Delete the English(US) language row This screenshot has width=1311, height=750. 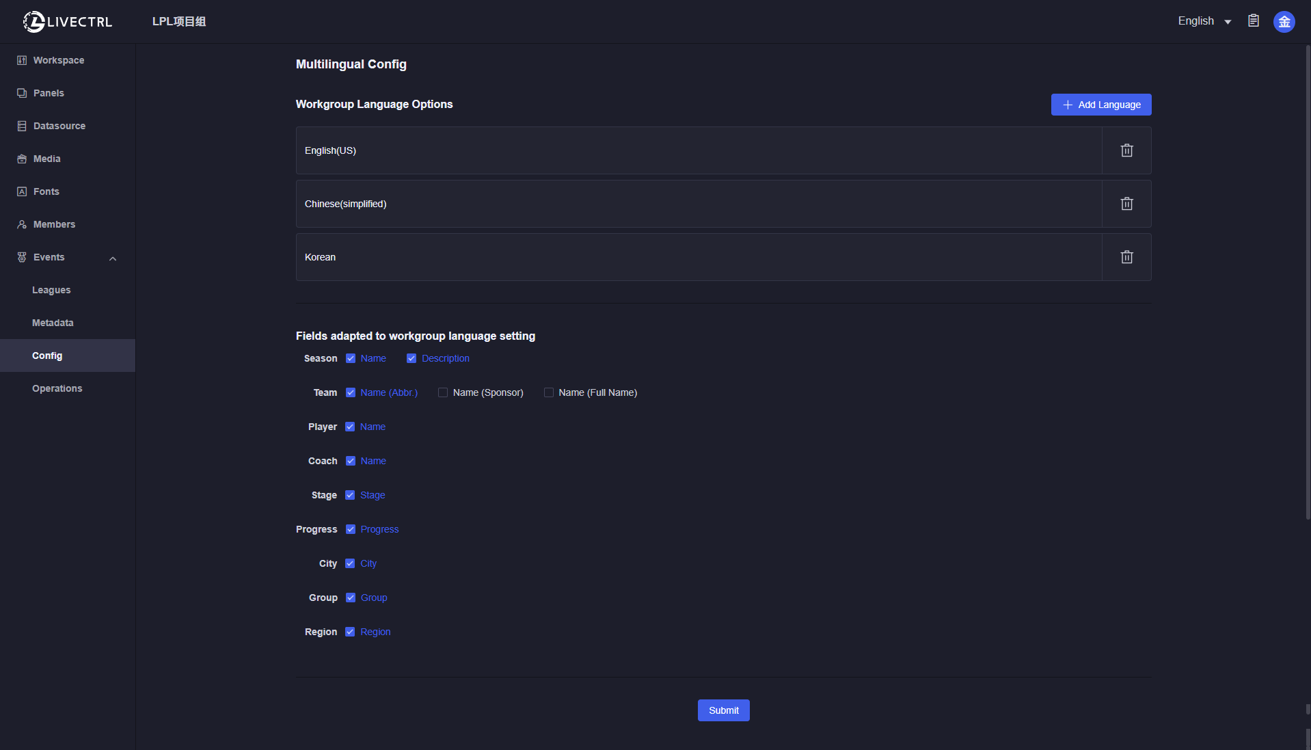click(x=1126, y=150)
